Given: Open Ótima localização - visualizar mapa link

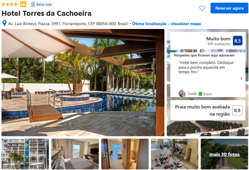Looking at the screenshot, I should (x=166, y=24).
